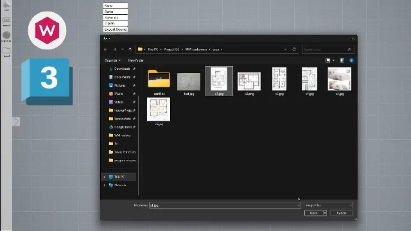Open the recent locations dropdown arrow
Viewport: 411px width, 231px height.
coord(123,49)
